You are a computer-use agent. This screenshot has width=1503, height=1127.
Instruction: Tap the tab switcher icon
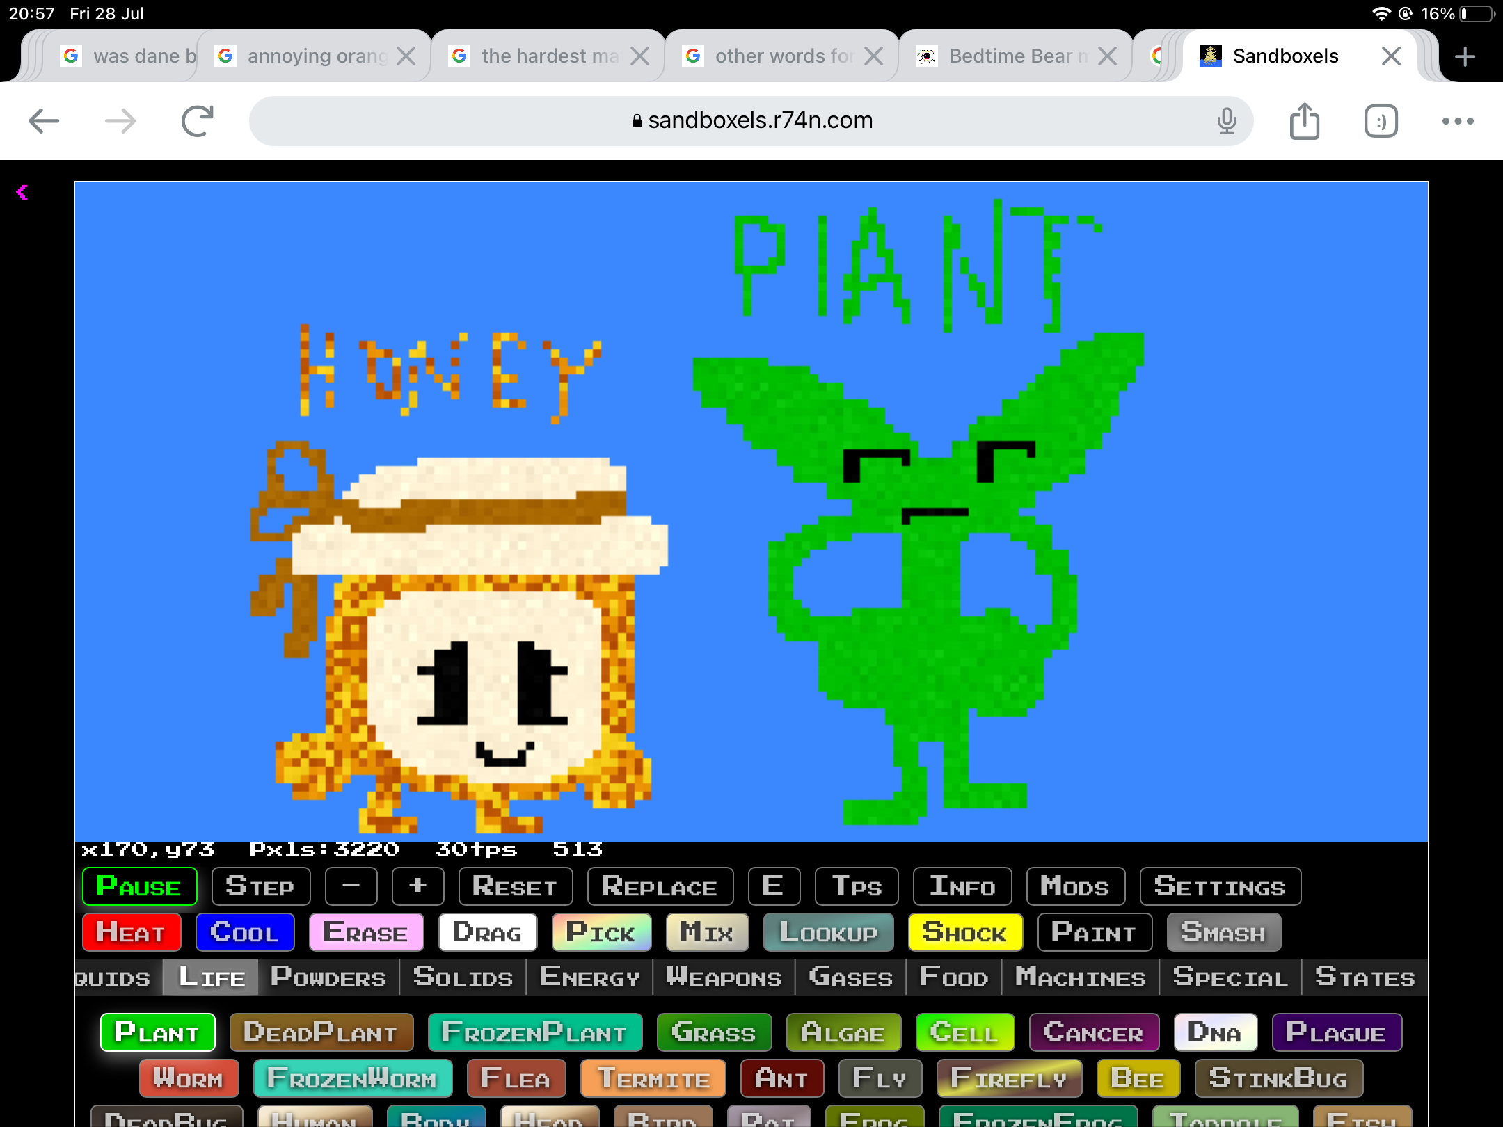point(1381,121)
